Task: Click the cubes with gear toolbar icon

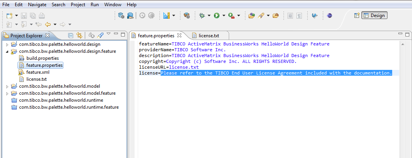Action: 121,16
